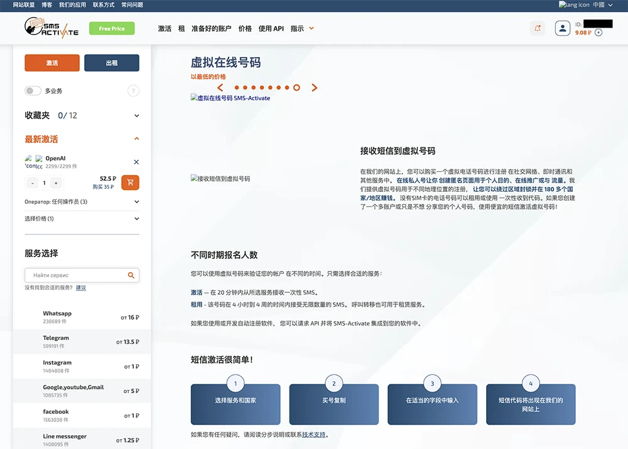
Task: Click 常问问题 in the top bar
Action: pos(132,5)
